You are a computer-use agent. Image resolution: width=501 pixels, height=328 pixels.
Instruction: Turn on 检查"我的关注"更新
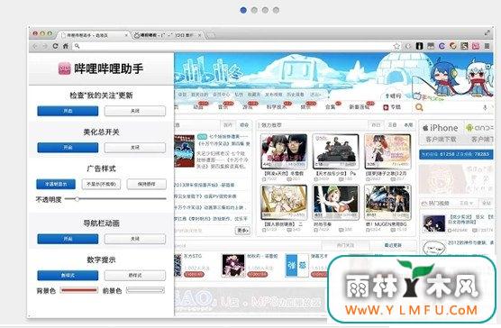tap(68, 111)
